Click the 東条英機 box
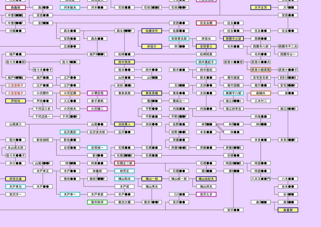This screenshot has width=321, height=227. (152, 93)
